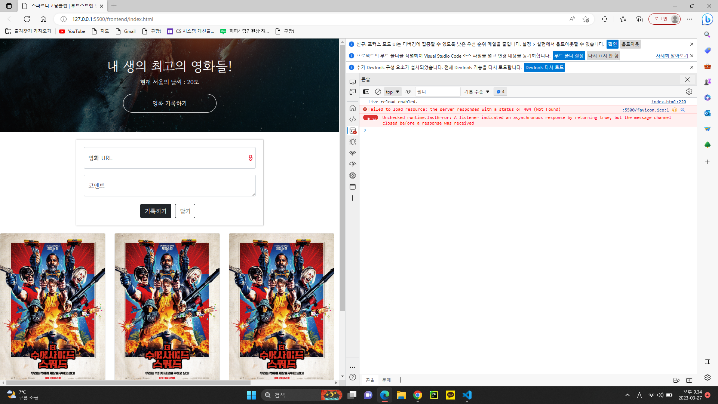Open Bing chat sidebar icon

click(707, 19)
